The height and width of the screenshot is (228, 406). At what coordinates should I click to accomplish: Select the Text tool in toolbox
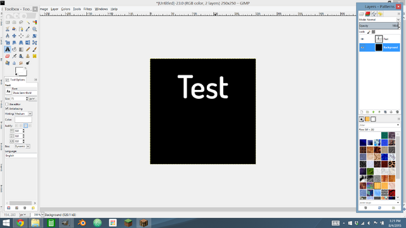coord(8,49)
